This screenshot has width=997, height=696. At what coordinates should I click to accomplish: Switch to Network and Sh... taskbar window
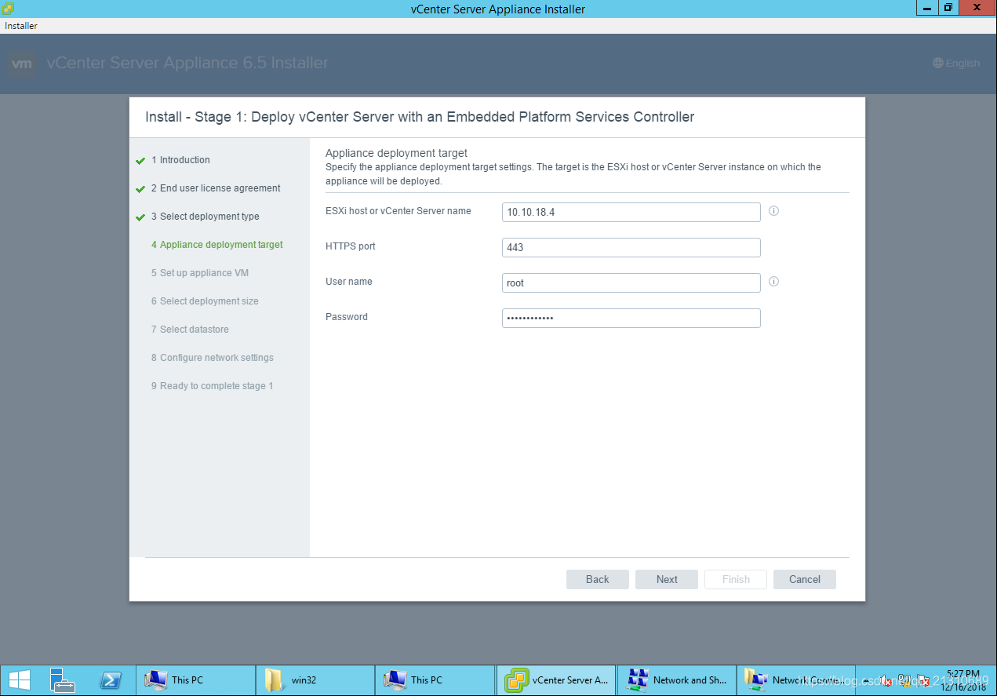tap(677, 680)
